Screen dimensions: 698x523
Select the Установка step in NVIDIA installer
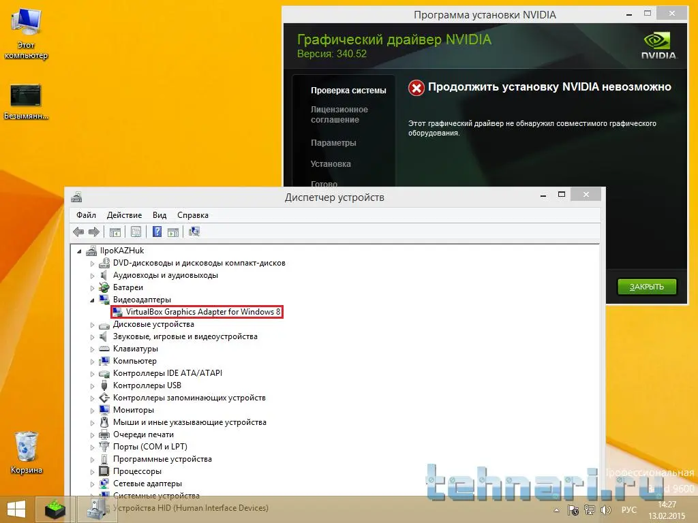click(331, 163)
